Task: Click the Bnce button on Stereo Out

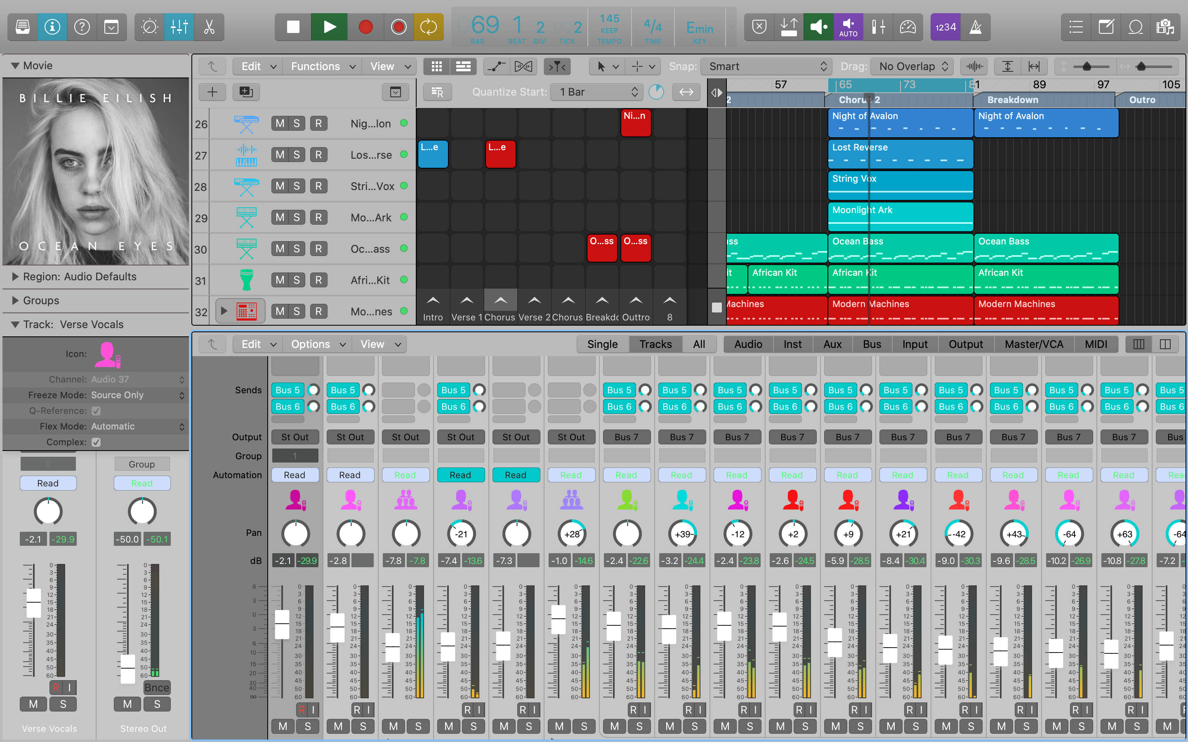Action: (157, 688)
